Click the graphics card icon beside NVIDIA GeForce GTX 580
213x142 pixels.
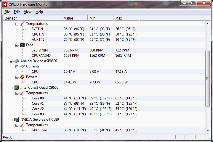[x=17, y=120]
